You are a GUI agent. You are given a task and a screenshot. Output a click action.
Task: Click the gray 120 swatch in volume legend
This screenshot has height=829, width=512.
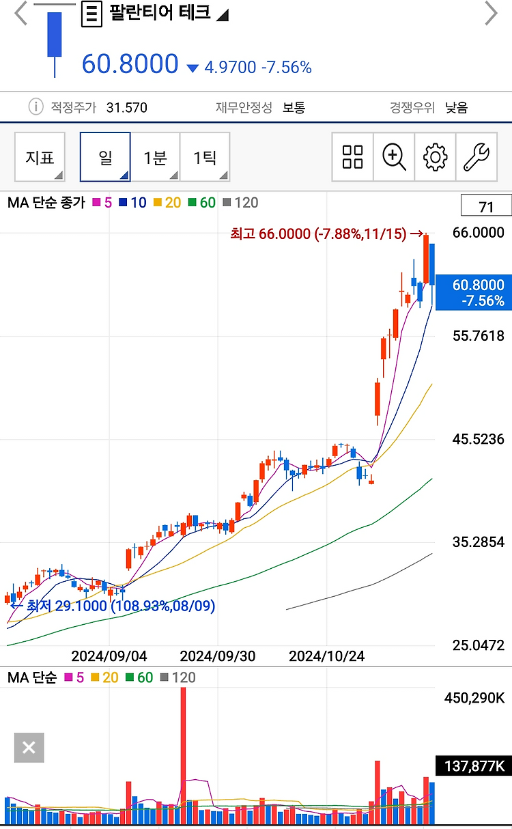(x=164, y=678)
